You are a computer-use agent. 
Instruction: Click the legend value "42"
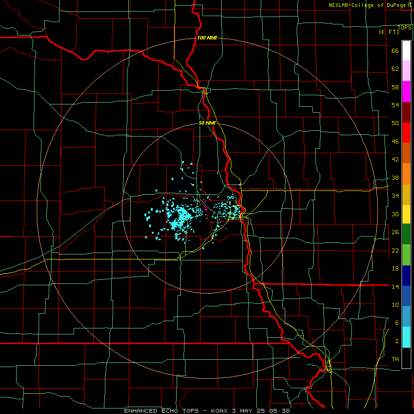[x=395, y=160]
